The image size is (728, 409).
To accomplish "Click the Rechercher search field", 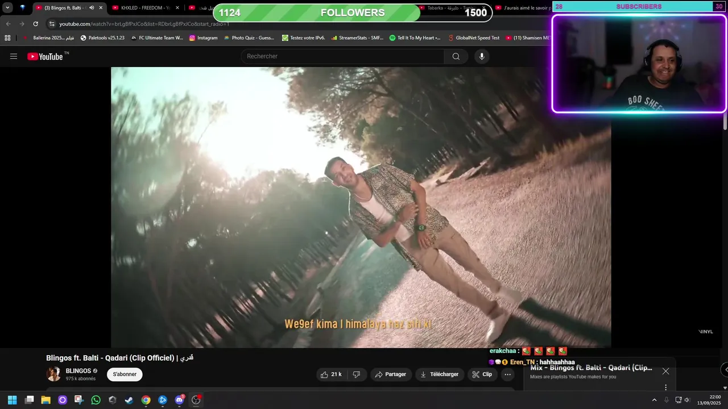I will [343, 56].
